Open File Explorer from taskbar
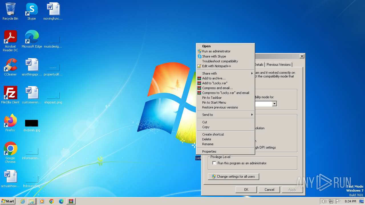365x205 pixels. [32, 201]
